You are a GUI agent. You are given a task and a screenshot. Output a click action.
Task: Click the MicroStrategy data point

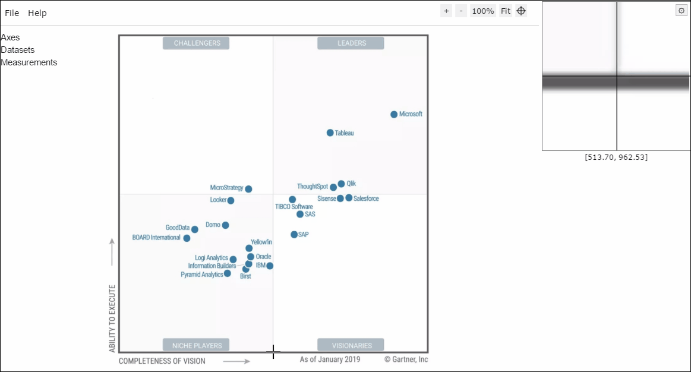tap(248, 189)
